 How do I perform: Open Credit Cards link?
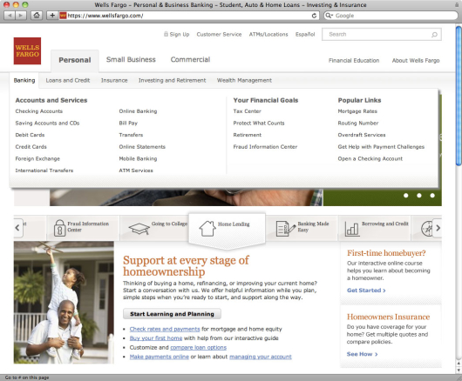click(31, 147)
